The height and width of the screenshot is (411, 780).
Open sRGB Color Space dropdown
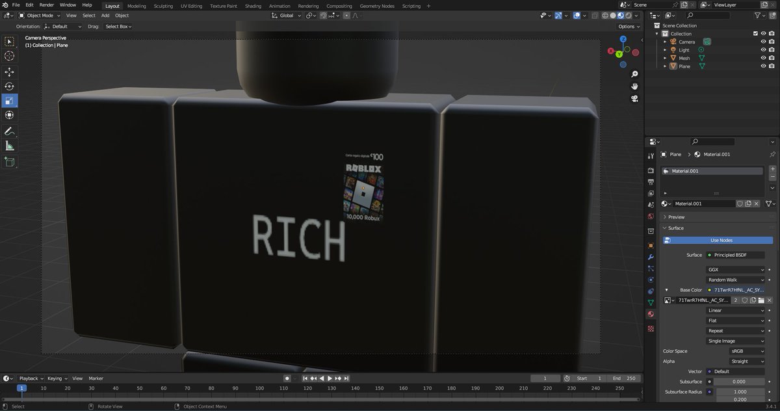[x=746, y=351]
